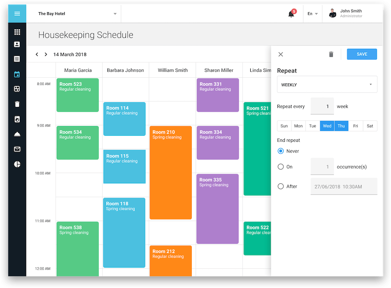
Task: Open the Room 210 Spring cleaning appointment
Action: pyautogui.click(x=170, y=172)
